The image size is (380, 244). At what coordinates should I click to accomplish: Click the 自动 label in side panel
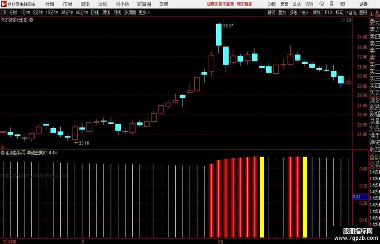tap(375, 158)
